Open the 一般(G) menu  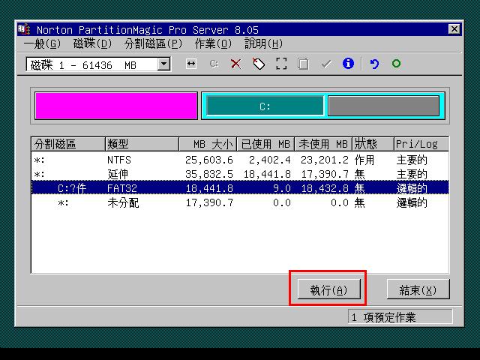tap(42, 43)
